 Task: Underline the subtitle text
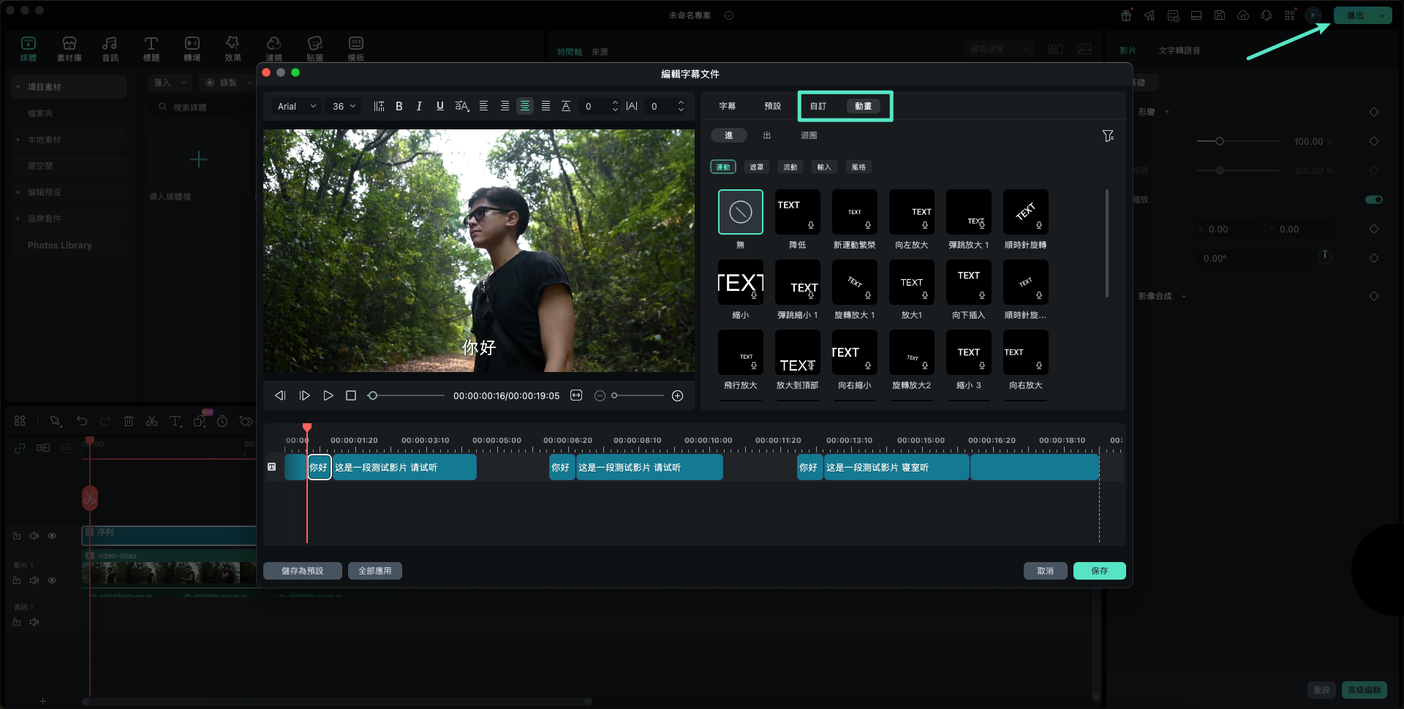439,106
